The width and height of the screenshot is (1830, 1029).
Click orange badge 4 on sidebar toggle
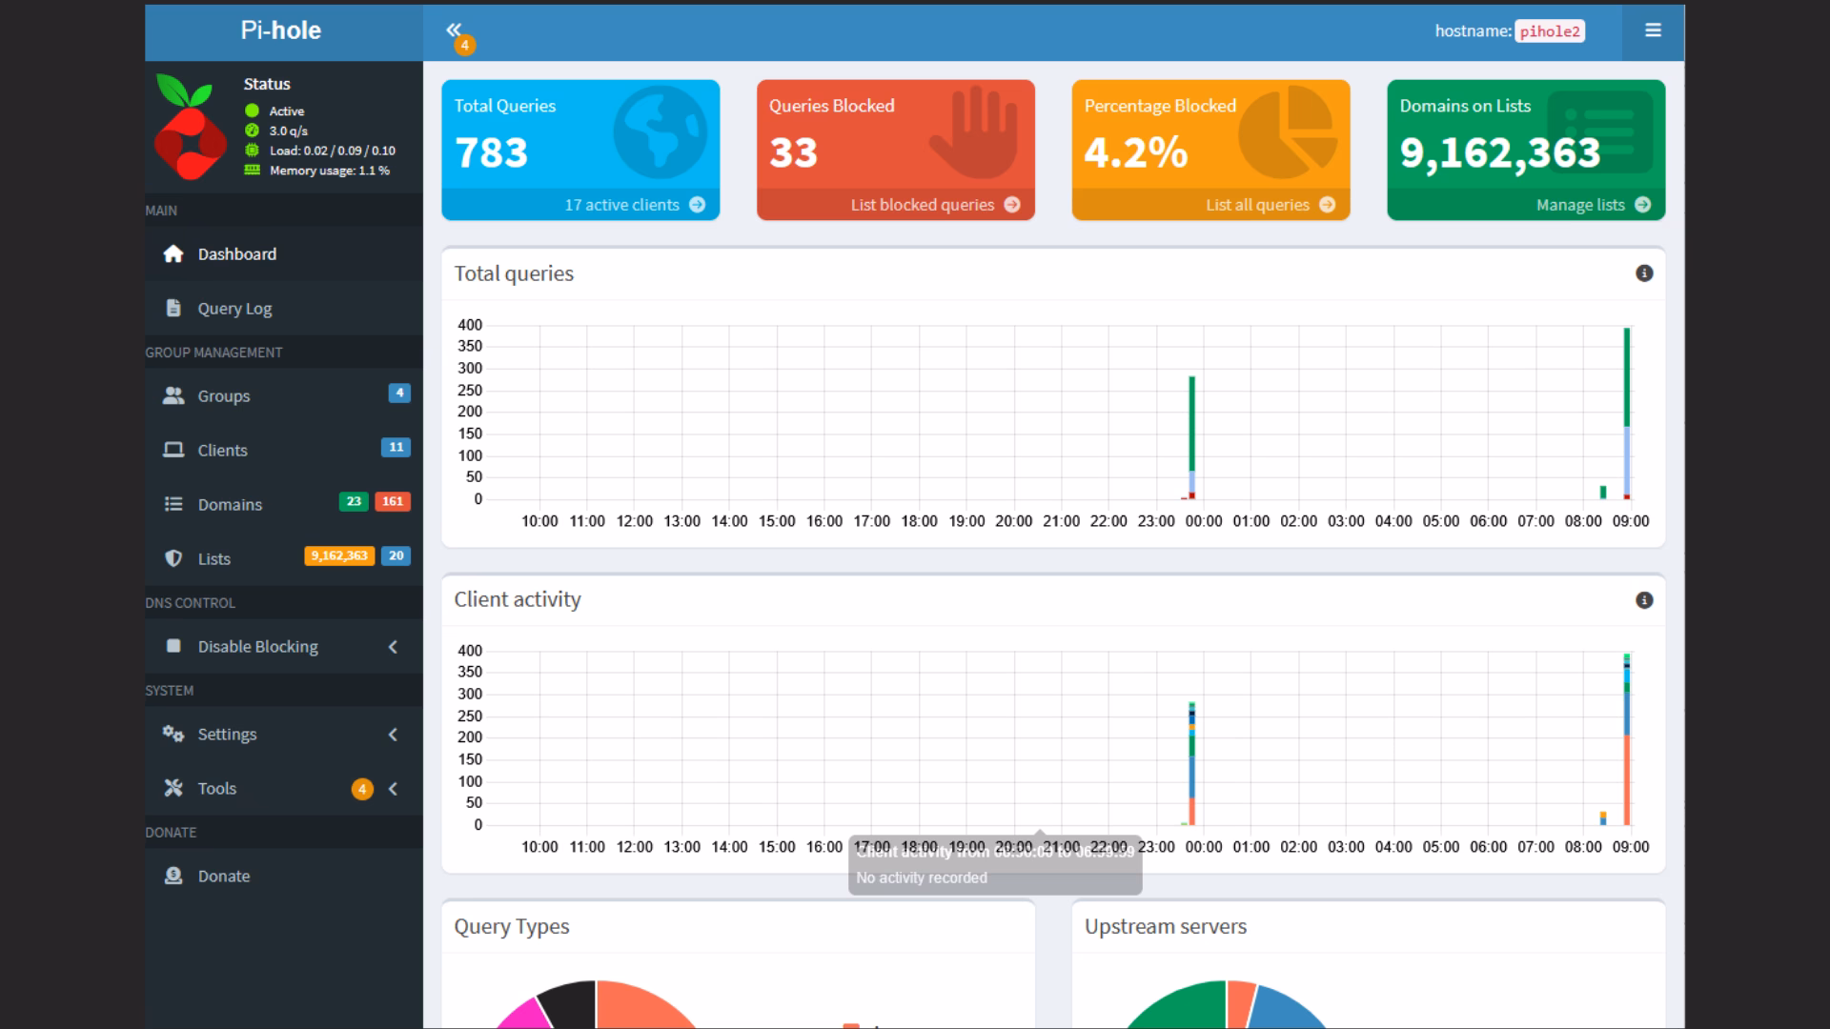464,45
